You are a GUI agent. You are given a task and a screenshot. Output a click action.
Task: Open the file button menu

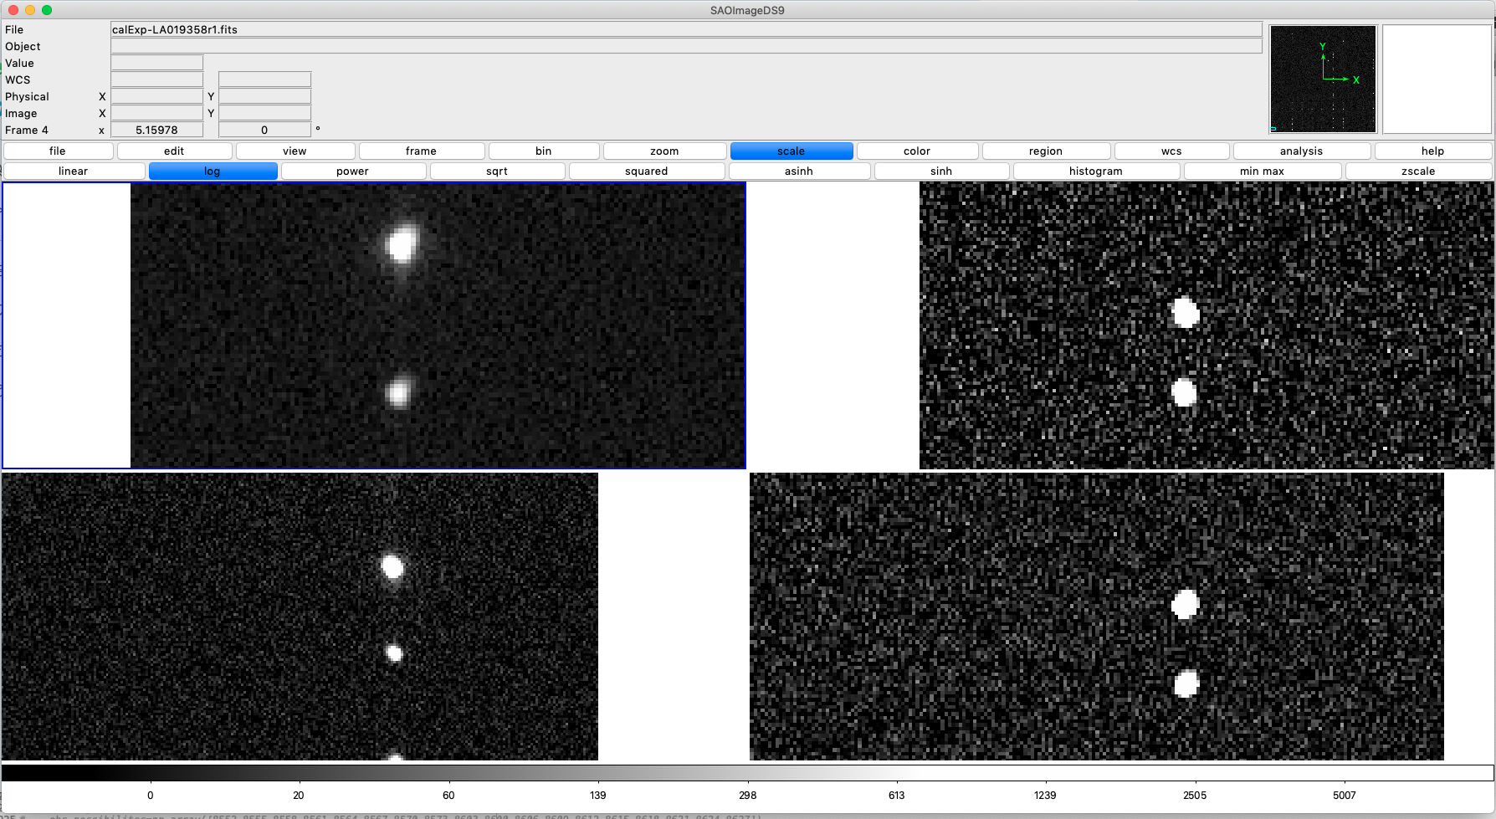point(58,151)
